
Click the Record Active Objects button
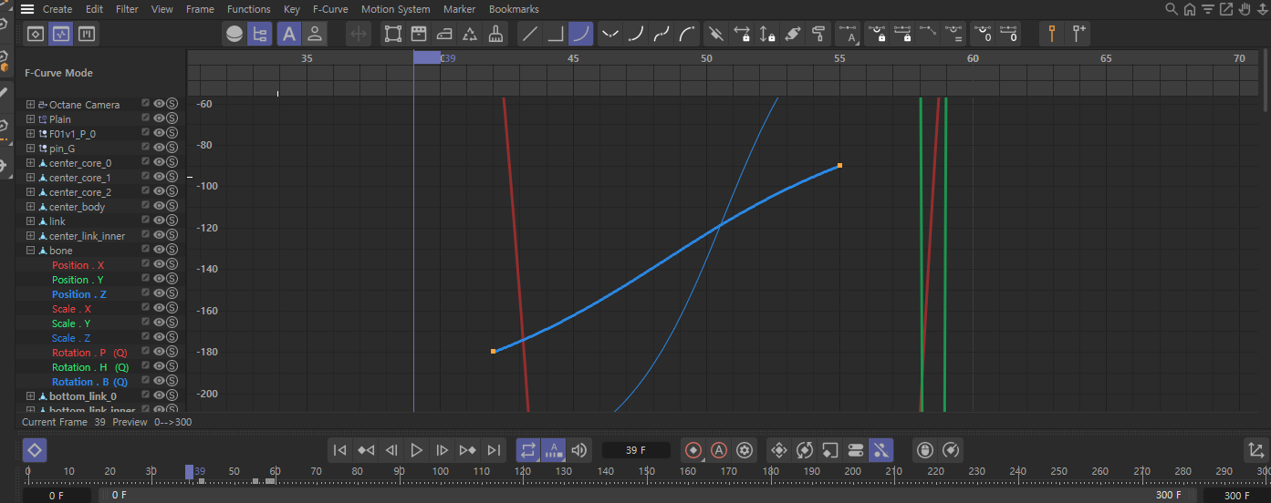pyautogui.click(x=693, y=450)
